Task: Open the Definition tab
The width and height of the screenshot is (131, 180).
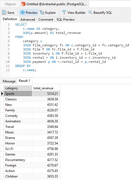Action: 10,19
